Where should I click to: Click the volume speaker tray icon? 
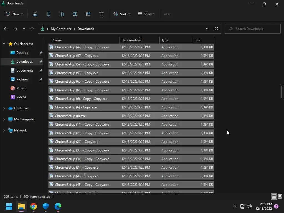[249, 206]
